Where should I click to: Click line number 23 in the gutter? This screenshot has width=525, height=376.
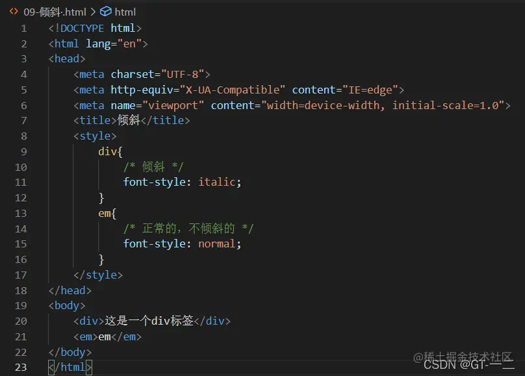[21, 368]
